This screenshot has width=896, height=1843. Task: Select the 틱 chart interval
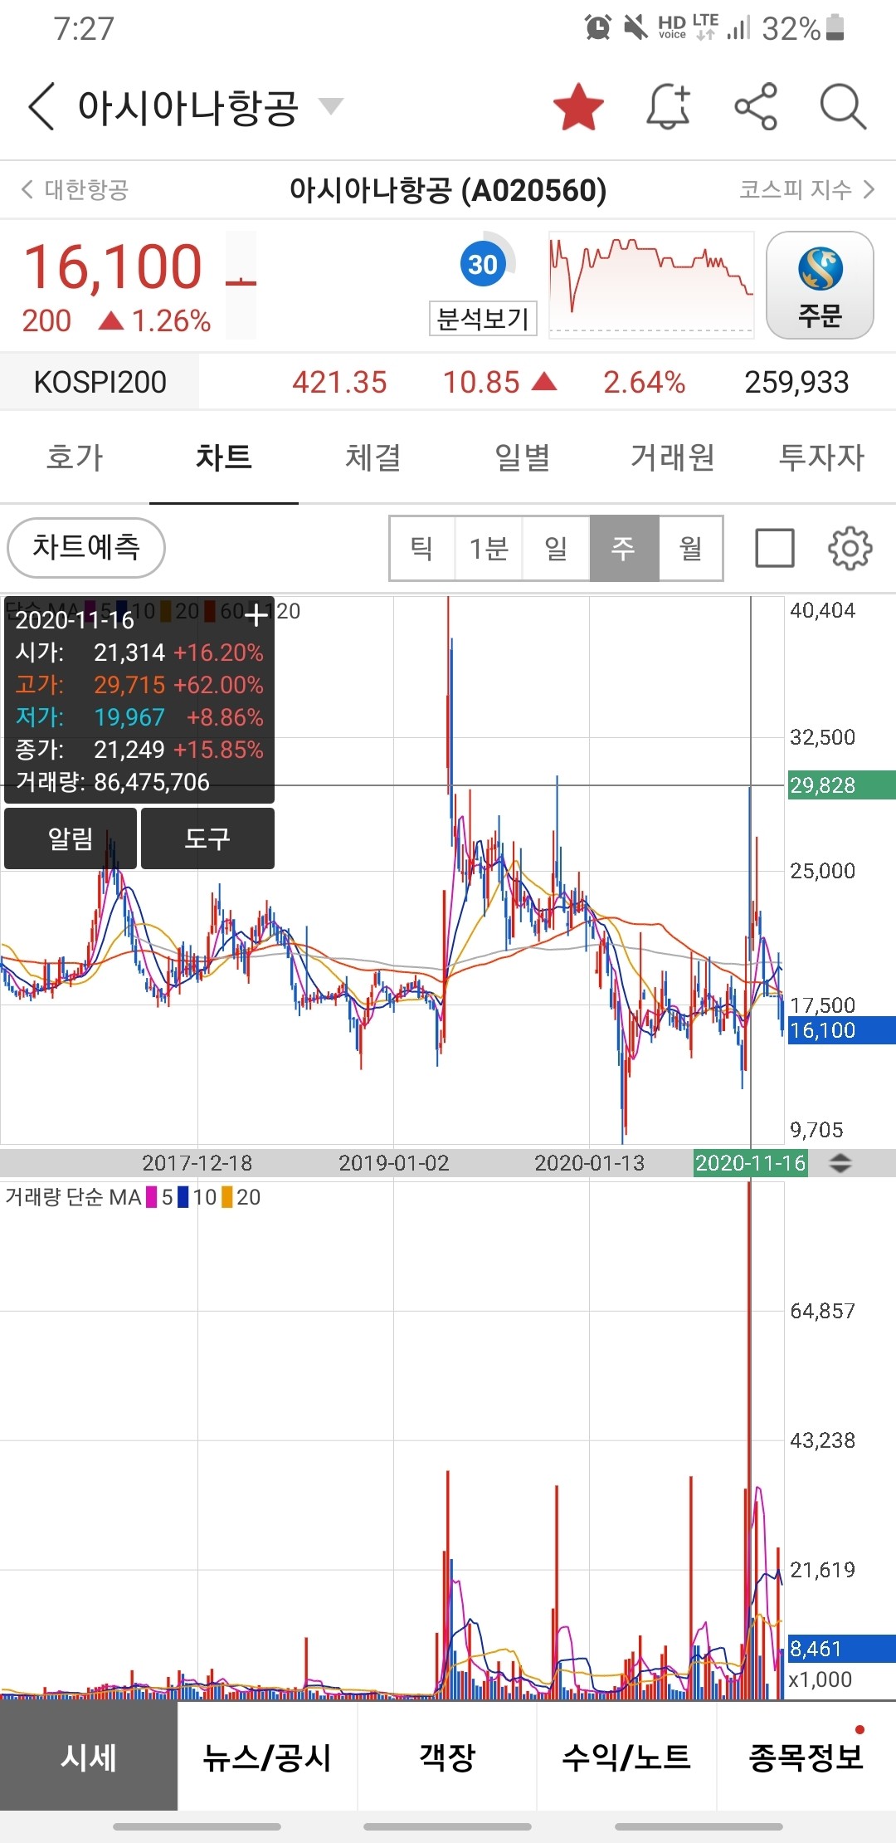coord(421,548)
